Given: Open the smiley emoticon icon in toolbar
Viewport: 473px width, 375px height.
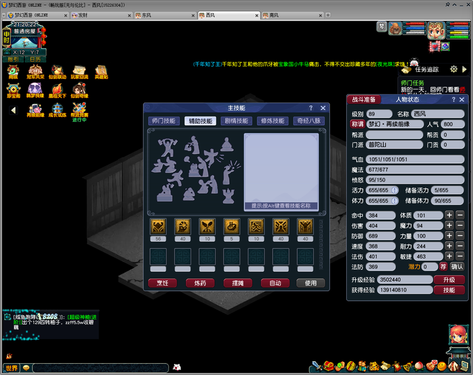Looking at the screenshot, I should click(x=442, y=366).
